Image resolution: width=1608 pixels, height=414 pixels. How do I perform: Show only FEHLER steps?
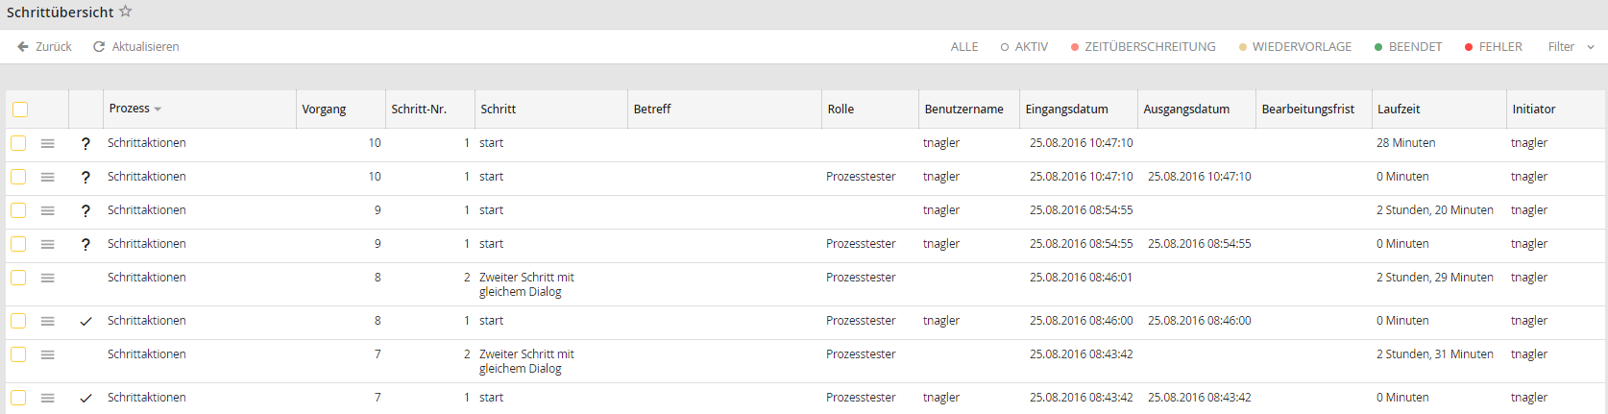tap(1494, 46)
